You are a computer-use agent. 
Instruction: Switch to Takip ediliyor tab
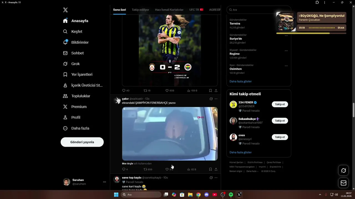coord(140,10)
